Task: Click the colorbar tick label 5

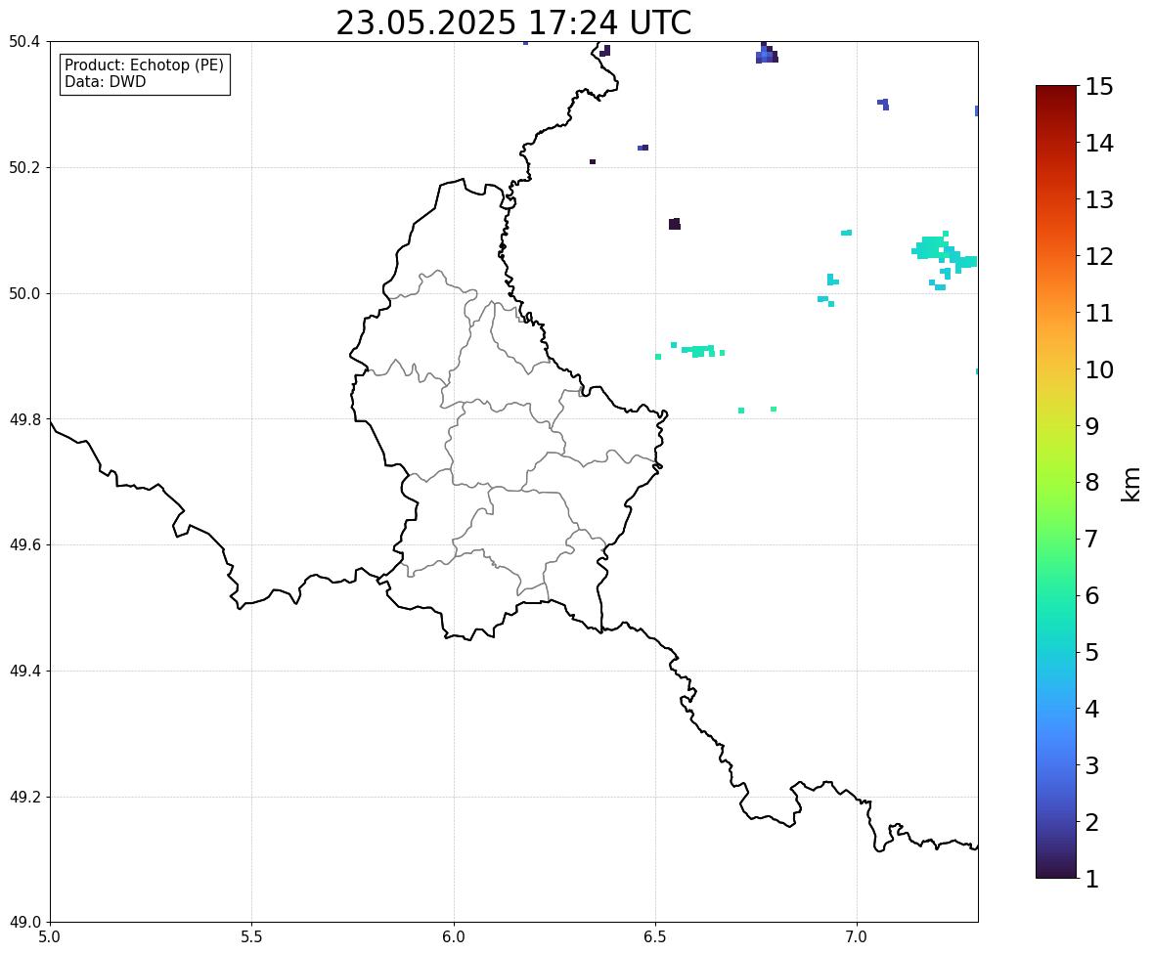Action: [1091, 652]
